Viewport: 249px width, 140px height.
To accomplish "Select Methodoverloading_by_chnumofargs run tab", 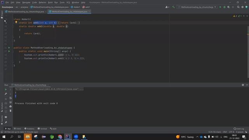I will click(30, 85).
